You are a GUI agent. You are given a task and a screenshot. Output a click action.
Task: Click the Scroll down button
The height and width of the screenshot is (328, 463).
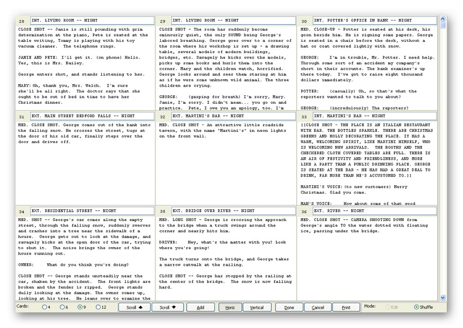[x=168, y=308]
